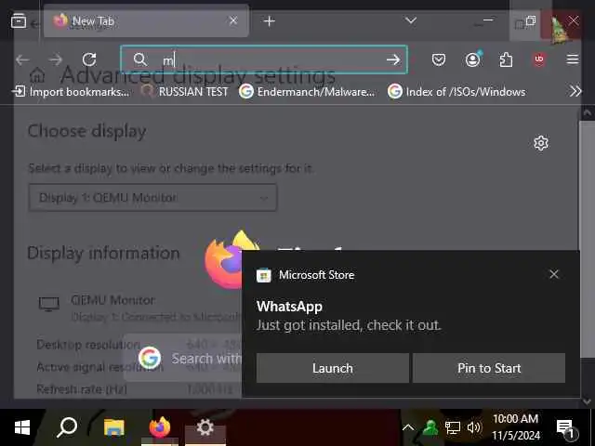Open the Extensions puzzle icon
Screen dimensions: 595x446
pos(506,59)
